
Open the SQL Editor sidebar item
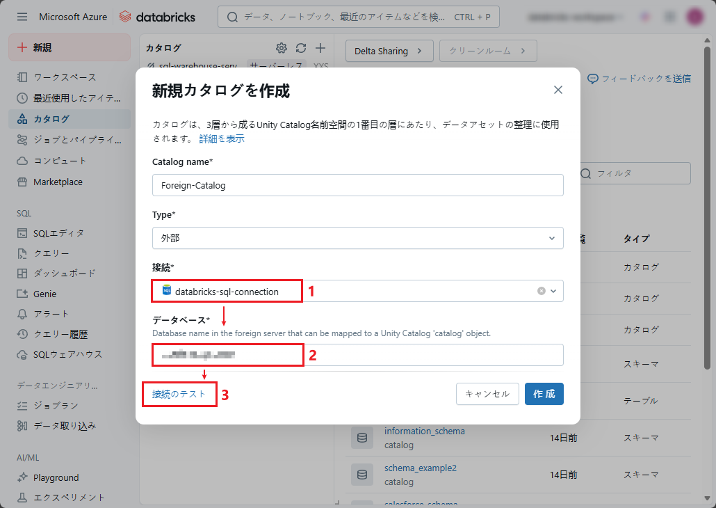coord(58,233)
